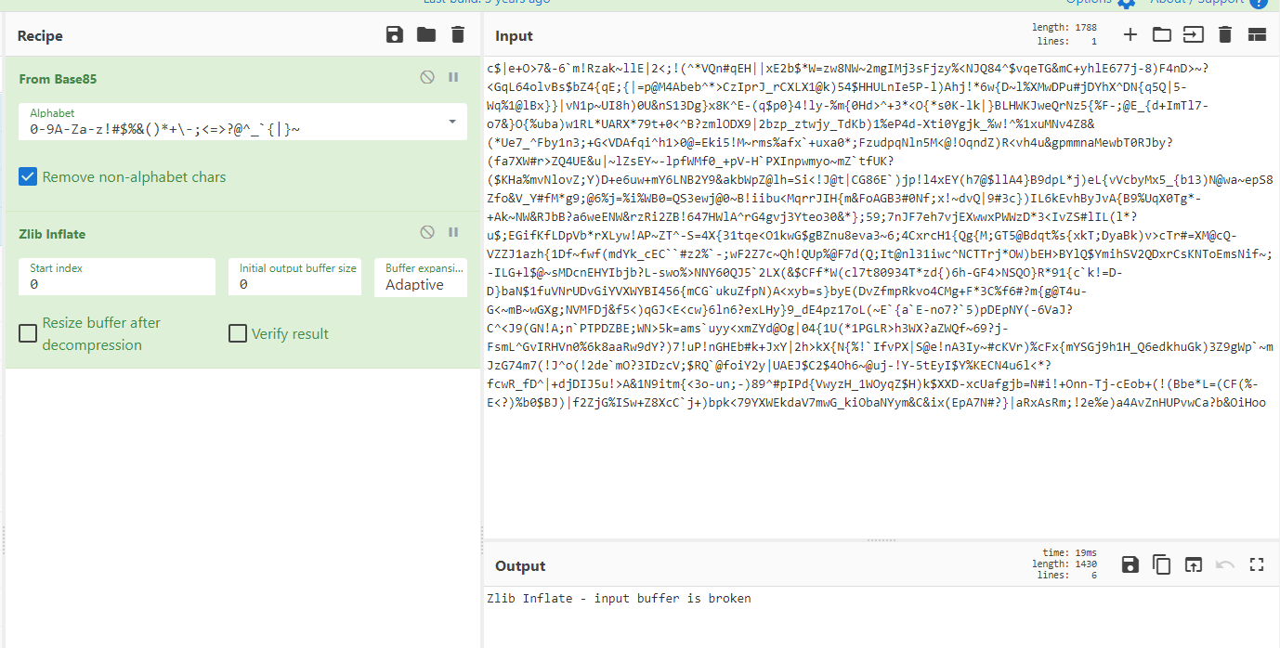
Task: Save output to file
Action: click(1130, 564)
